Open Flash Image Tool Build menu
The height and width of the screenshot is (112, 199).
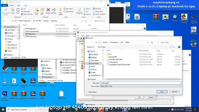click(83, 35)
